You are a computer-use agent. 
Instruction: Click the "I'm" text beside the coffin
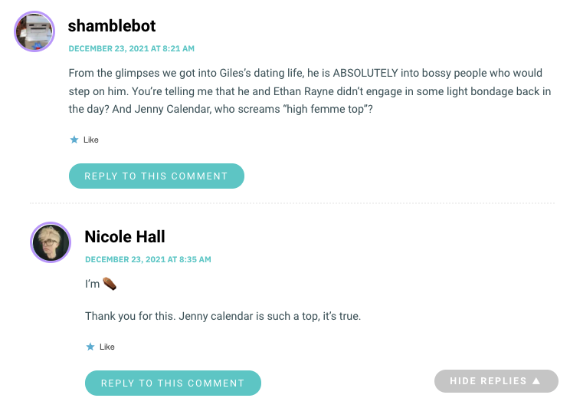[x=93, y=284]
